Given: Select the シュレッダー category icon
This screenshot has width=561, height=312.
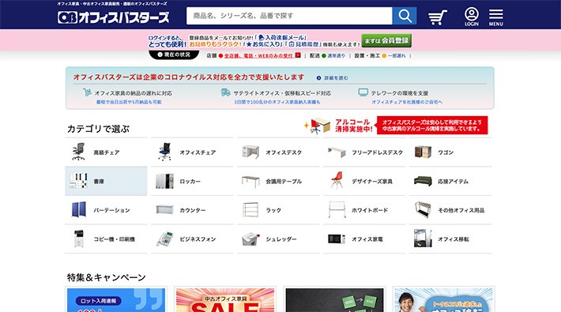Looking at the screenshot, I should point(250,239).
